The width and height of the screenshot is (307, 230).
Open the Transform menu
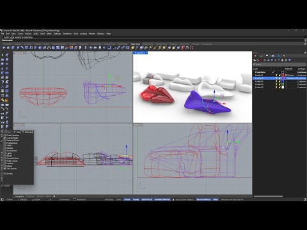pyautogui.click(x=67, y=34)
